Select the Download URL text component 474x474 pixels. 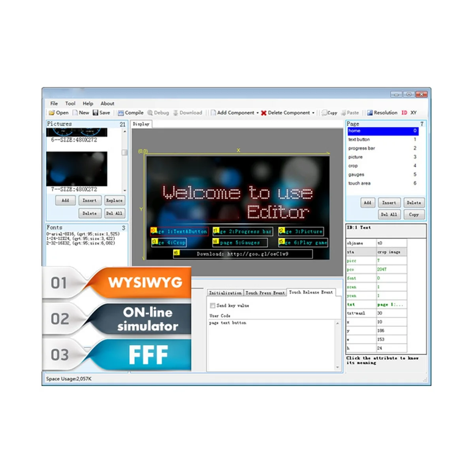click(243, 254)
